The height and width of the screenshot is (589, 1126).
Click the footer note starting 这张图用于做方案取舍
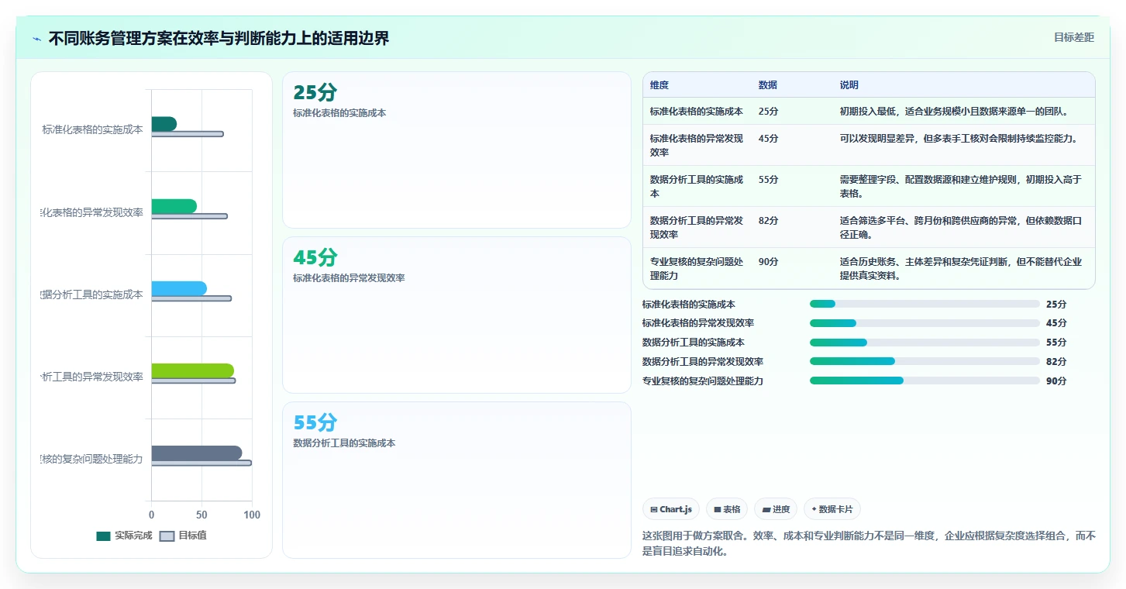pyautogui.click(x=869, y=544)
